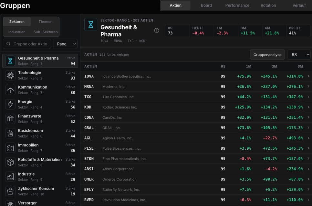Open the RS sort dropdown for stocks
Screen dimensions: 312x206
pyautogui.click(x=299, y=54)
